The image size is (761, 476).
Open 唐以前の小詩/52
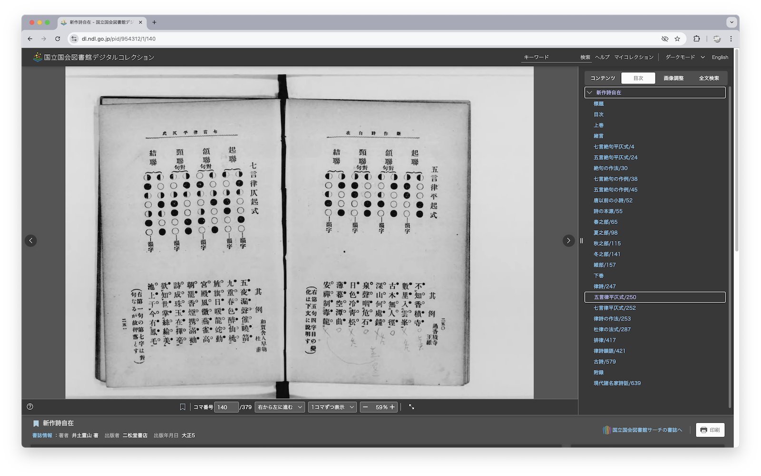pos(613,200)
